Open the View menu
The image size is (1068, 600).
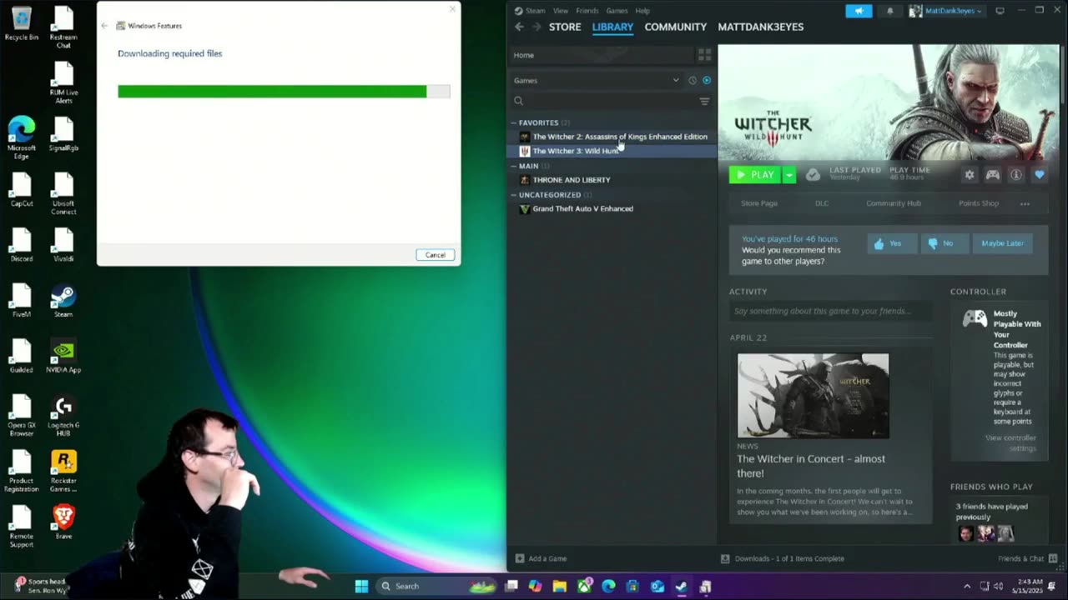click(x=561, y=11)
